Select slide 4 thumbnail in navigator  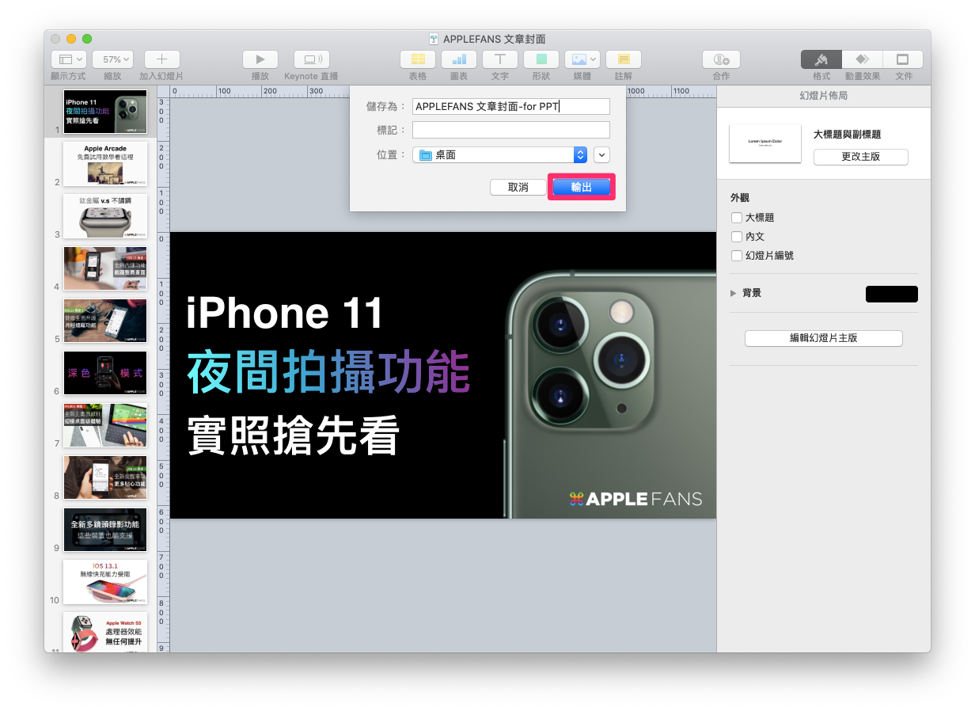pyautogui.click(x=105, y=268)
